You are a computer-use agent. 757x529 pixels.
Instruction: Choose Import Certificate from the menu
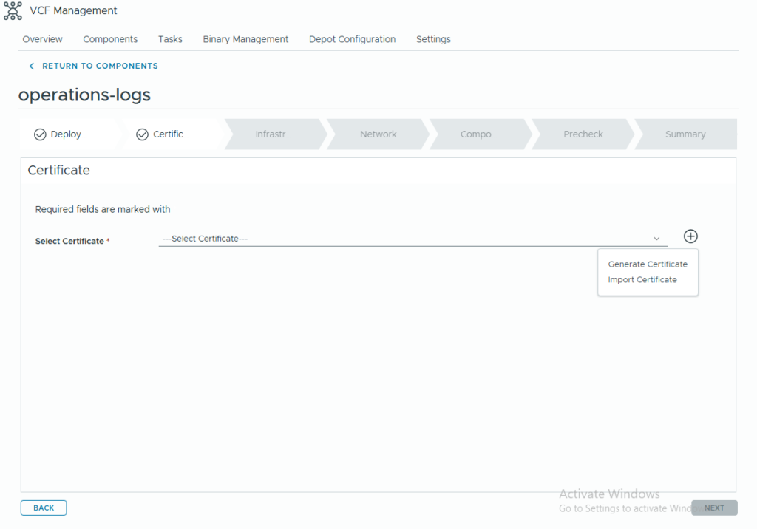tap(642, 280)
